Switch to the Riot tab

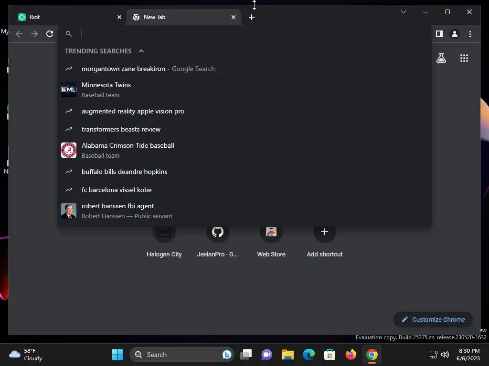click(69, 17)
